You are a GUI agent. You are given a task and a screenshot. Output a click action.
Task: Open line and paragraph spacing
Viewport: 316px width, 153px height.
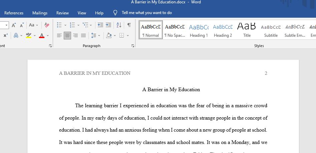click(x=94, y=35)
